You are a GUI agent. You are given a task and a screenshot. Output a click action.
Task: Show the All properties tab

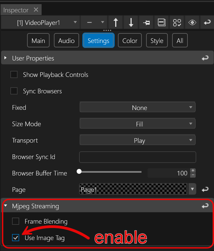pyautogui.click(x=180, y=40)
